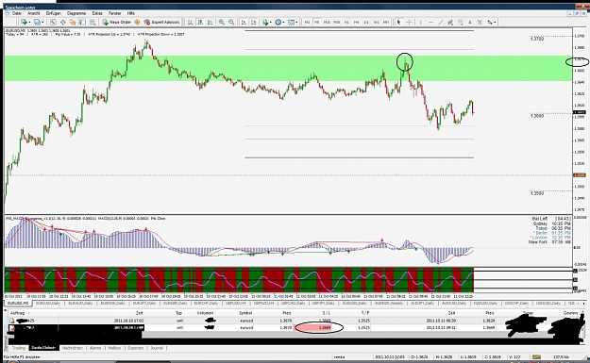Select the text label tool
The height and width of the screenshot is (363, 590).
(480, 23)
